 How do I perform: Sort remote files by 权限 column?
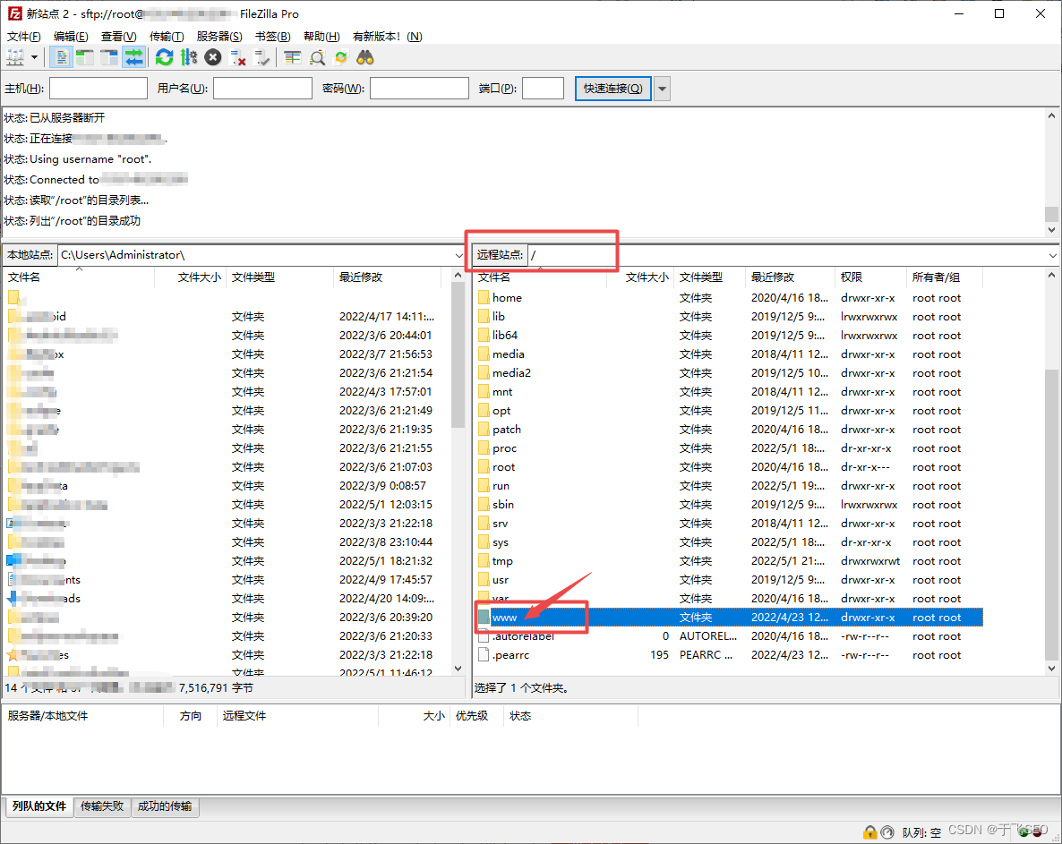870,277
